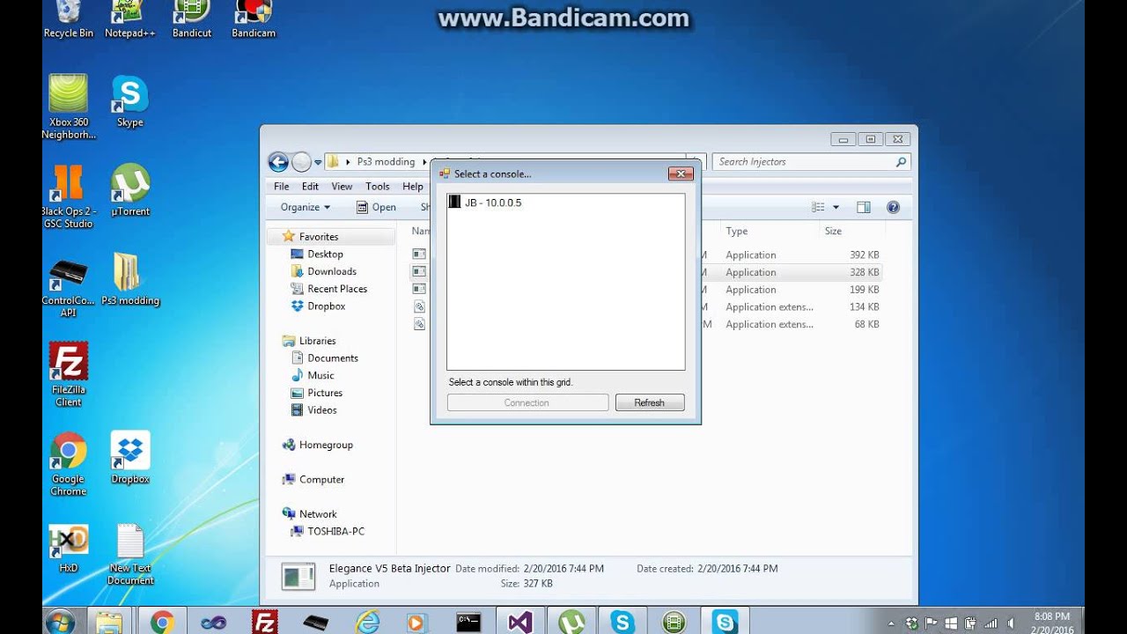
Task: Click the Refresh button in console dialog
Action: point(649,402)
